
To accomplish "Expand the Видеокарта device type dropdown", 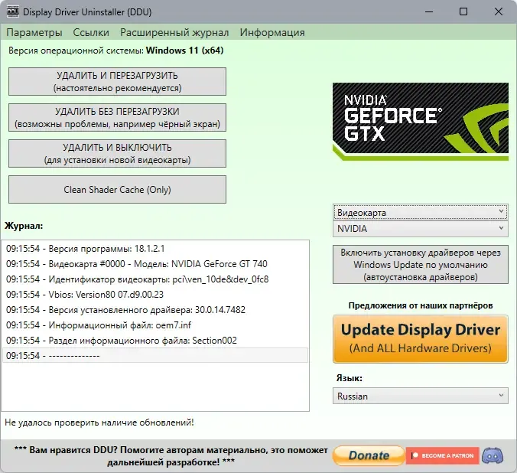I will click(x=421, y=212).
